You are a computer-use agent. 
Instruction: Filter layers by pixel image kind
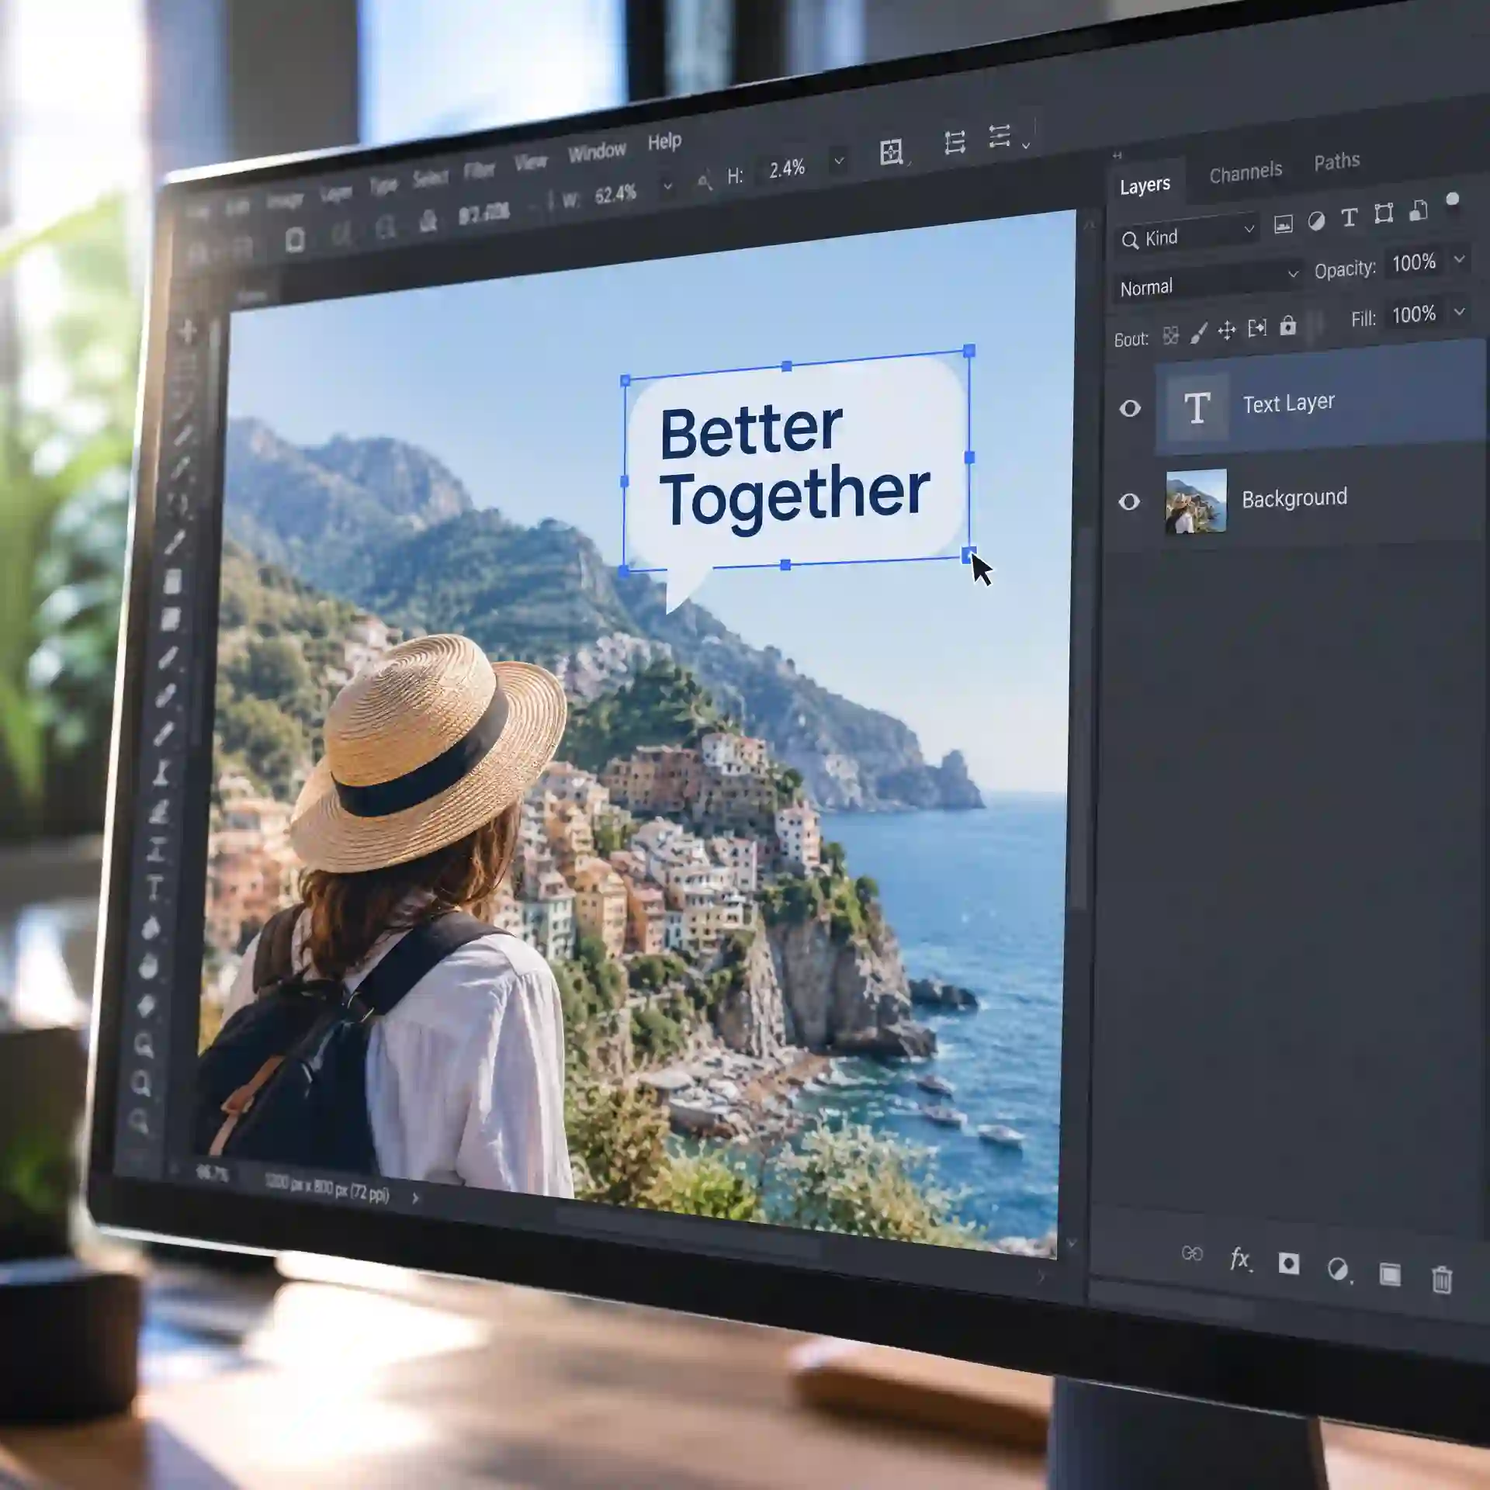(x=1283, y=225)
